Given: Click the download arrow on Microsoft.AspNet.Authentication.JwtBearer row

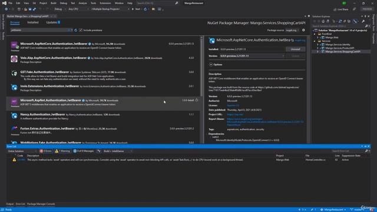Looking at the screenshot, I should click(x=196, y=100).
